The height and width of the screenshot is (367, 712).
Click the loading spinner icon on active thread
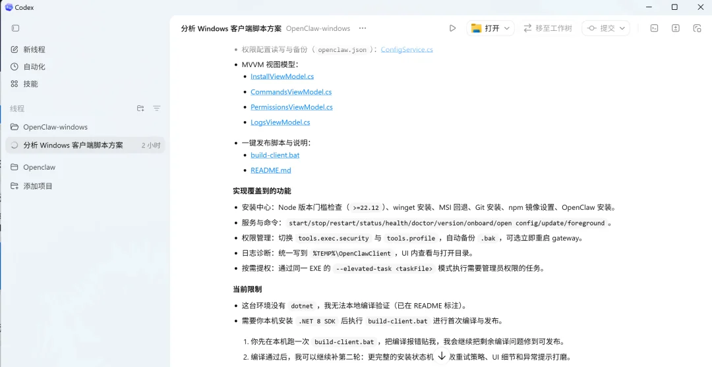[15, 145]
